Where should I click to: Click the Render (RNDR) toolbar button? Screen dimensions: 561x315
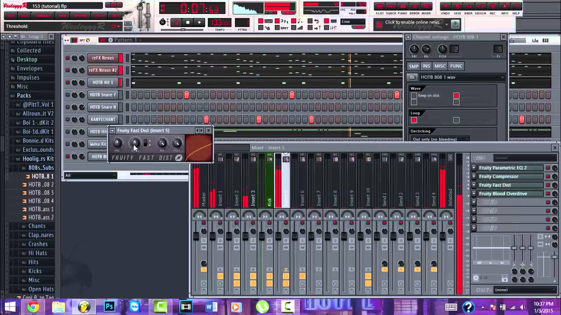tap(469, 6)
